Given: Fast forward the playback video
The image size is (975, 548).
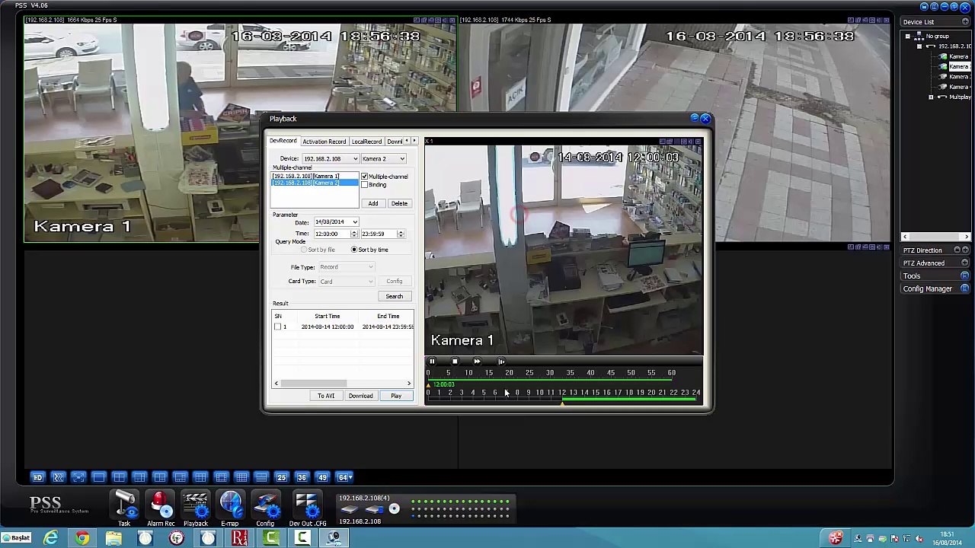Looking at the screenshot, I should 478,362.
